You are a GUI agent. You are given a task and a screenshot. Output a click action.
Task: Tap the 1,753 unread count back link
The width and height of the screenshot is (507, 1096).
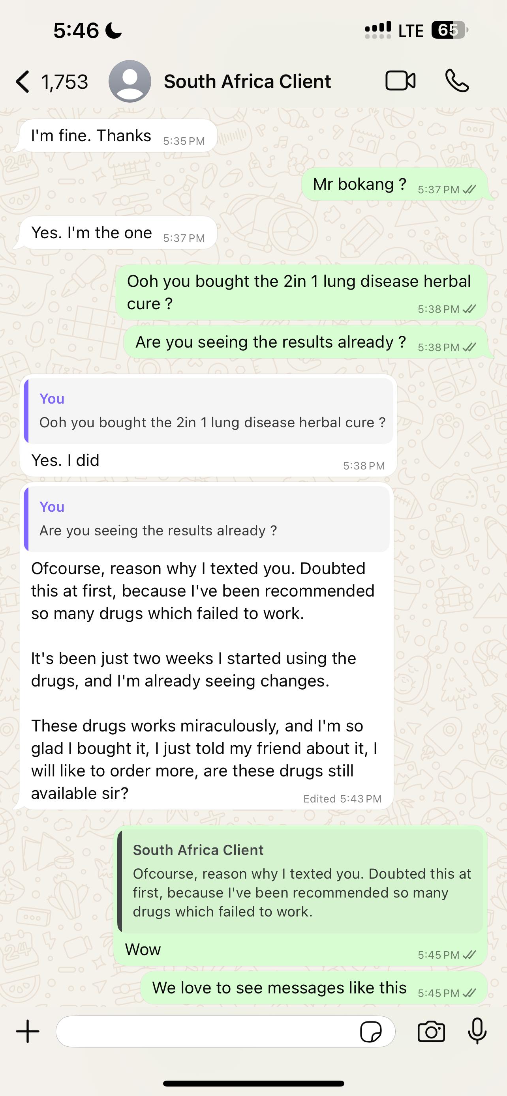(x=64, y=82)
